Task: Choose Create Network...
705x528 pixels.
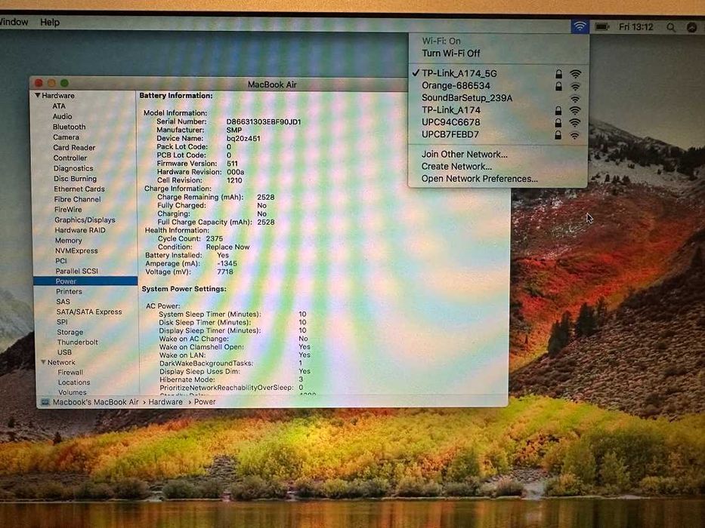Action: tap(456, 166)
